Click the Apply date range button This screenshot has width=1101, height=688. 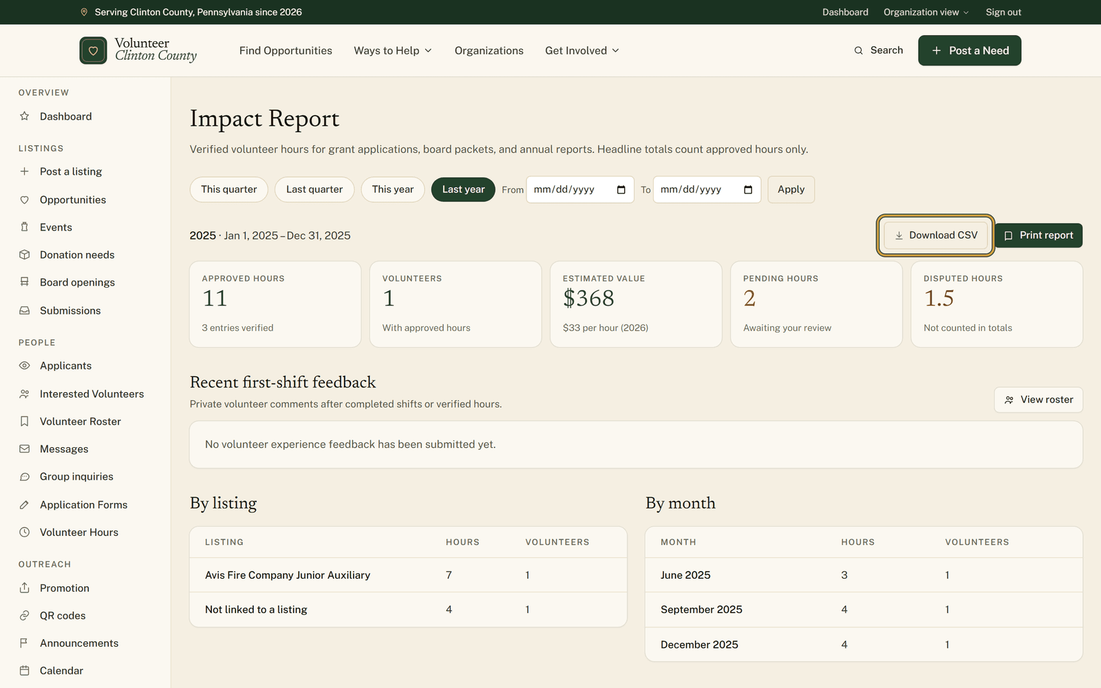[x=791, y=189]
